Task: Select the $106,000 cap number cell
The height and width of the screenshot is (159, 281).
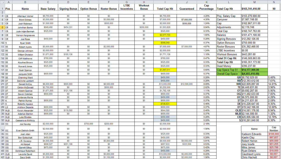Action: pos(274,134)
